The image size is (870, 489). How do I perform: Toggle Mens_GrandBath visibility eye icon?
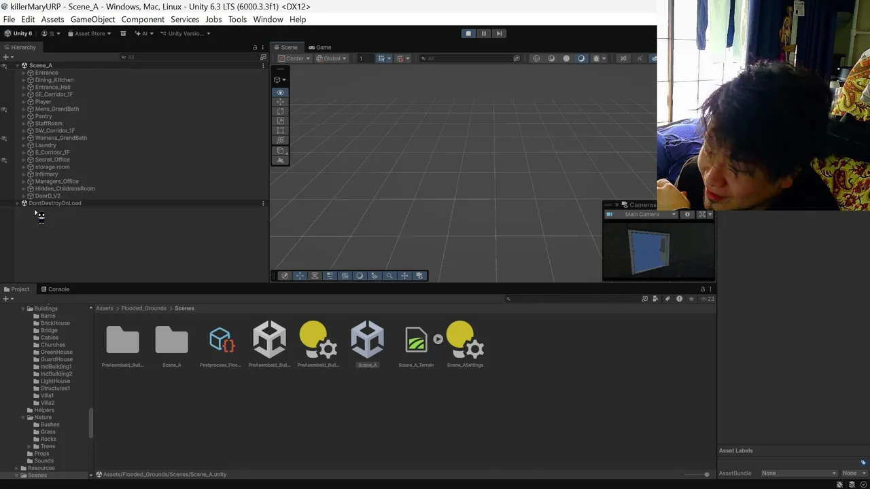tap(4, 109)
